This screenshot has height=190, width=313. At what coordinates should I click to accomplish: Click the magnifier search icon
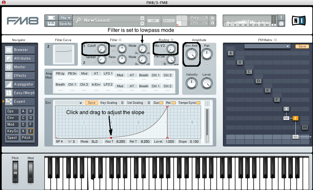(78, 20)
